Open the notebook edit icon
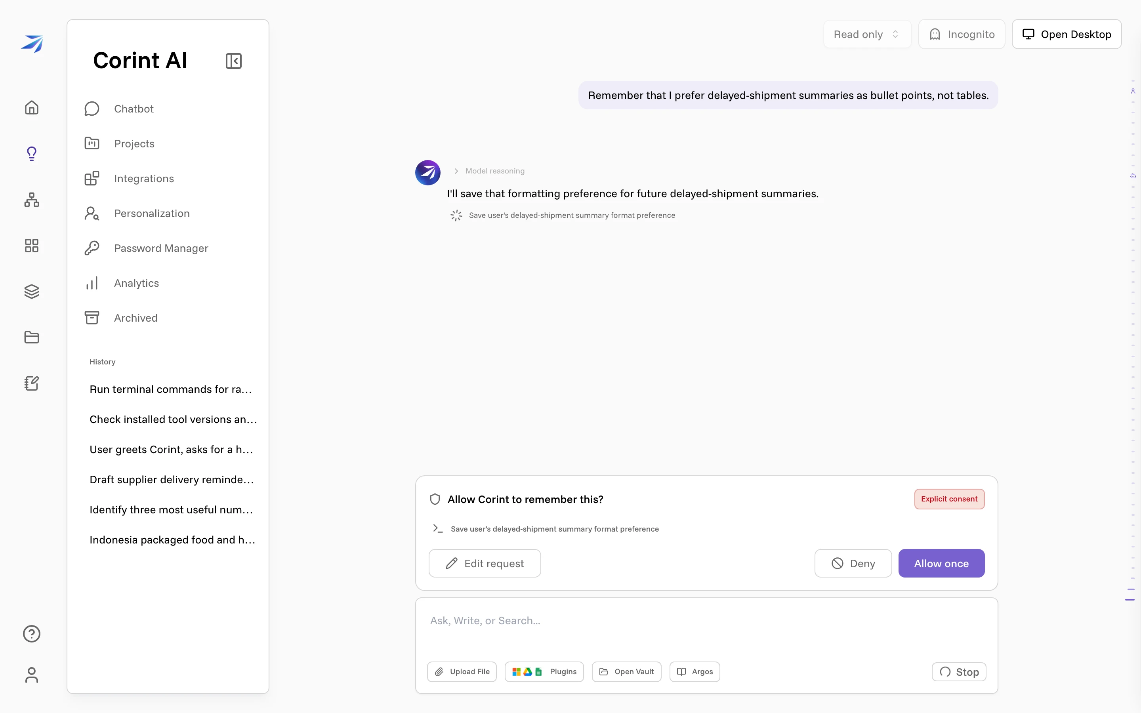Screen dimensions: 1141x713 (x=32, y=383)
